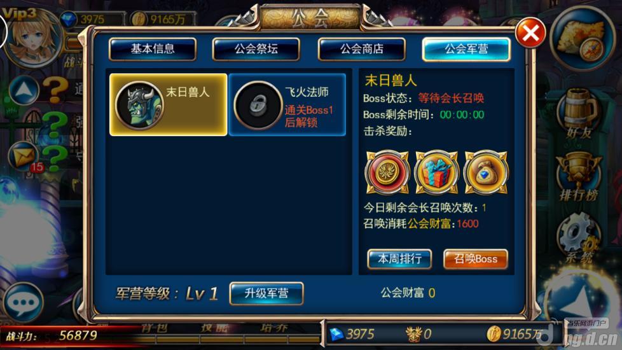Click the blue up-arrow collapse icon
The width and height of the screenshot is (622, 350).
point(24,90)
